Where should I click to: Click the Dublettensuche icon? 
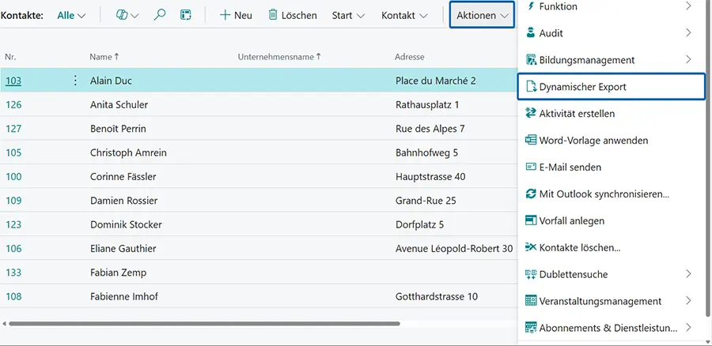[x=531, y=274]
